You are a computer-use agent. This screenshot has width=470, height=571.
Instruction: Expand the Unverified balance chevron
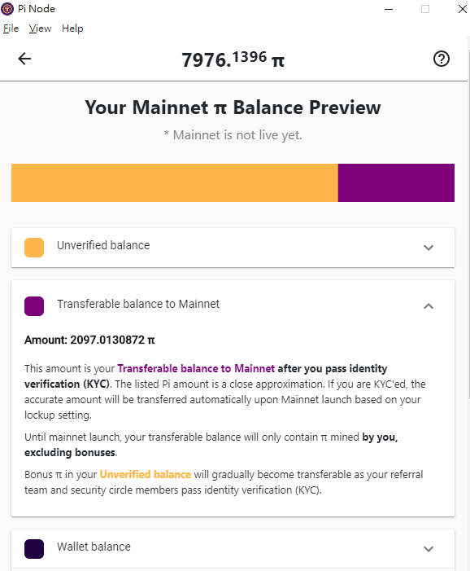[x=429, y=248]
